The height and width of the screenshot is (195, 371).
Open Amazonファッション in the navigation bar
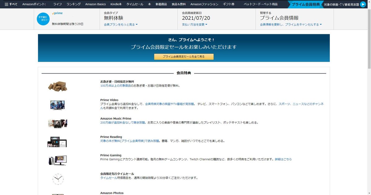204,4
